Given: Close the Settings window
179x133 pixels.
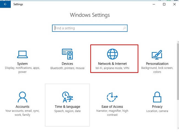Looking at the screenshot, I should (174, 4).
